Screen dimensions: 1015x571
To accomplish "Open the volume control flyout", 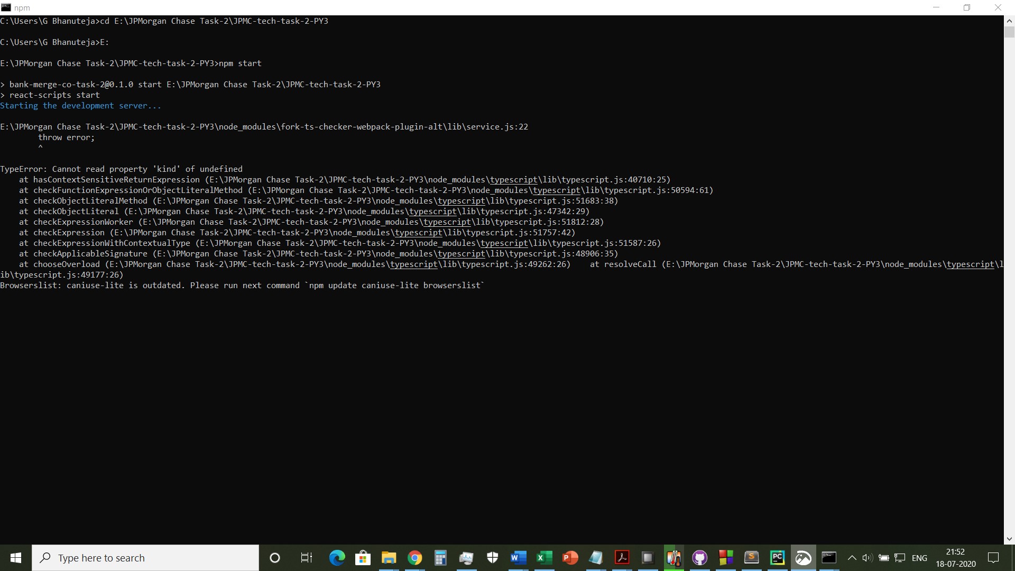I will (866, 558).
